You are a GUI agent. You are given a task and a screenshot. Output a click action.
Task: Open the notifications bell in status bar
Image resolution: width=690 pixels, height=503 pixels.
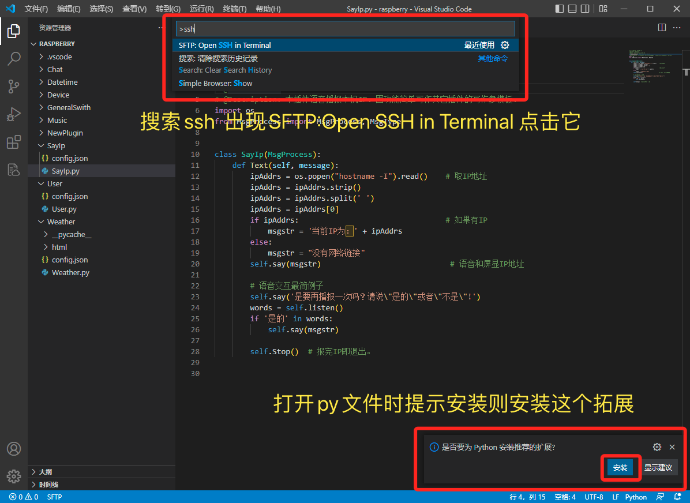(678, 497)
